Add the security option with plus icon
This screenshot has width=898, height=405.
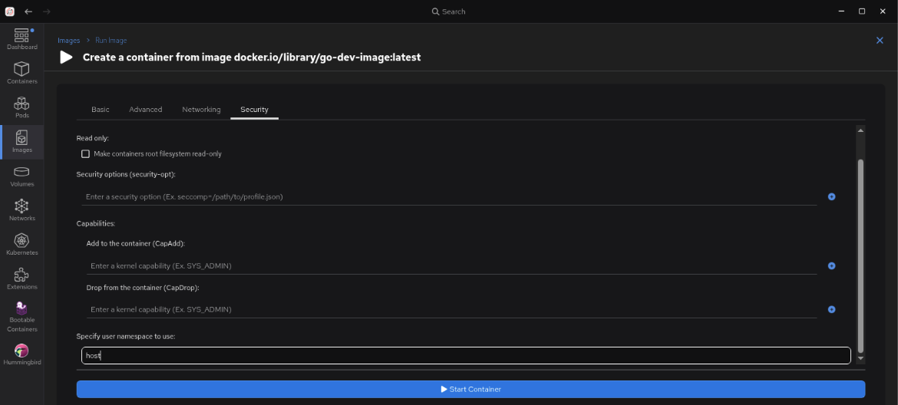coord(831,197)
